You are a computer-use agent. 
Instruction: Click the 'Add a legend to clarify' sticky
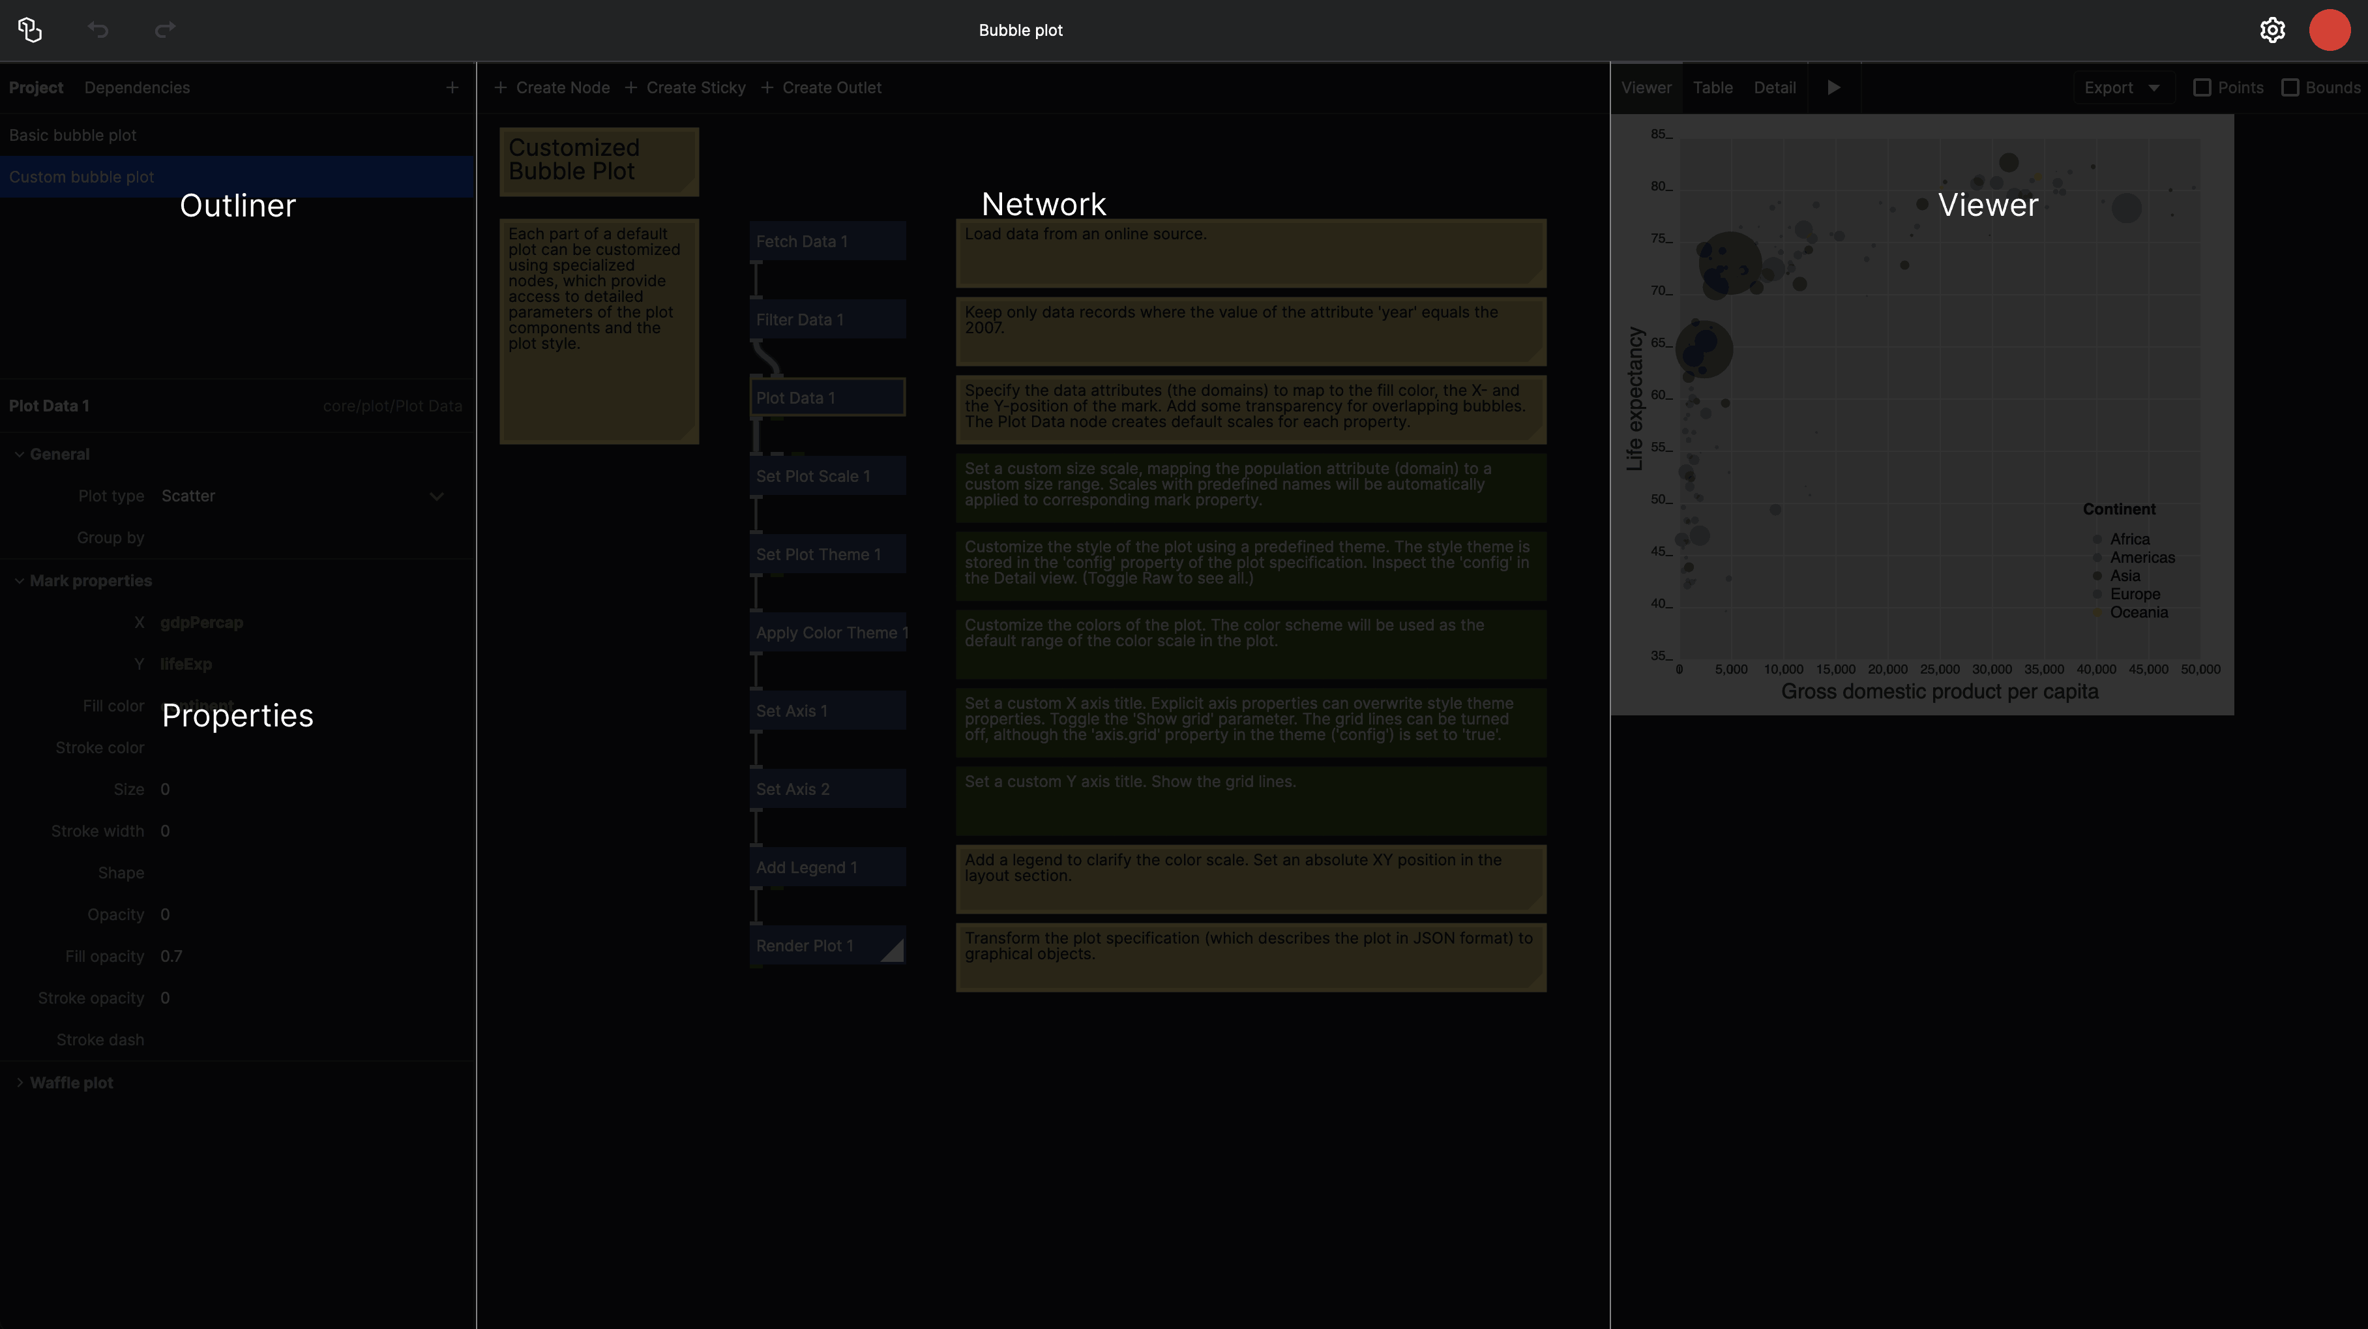coord(1251,879)
